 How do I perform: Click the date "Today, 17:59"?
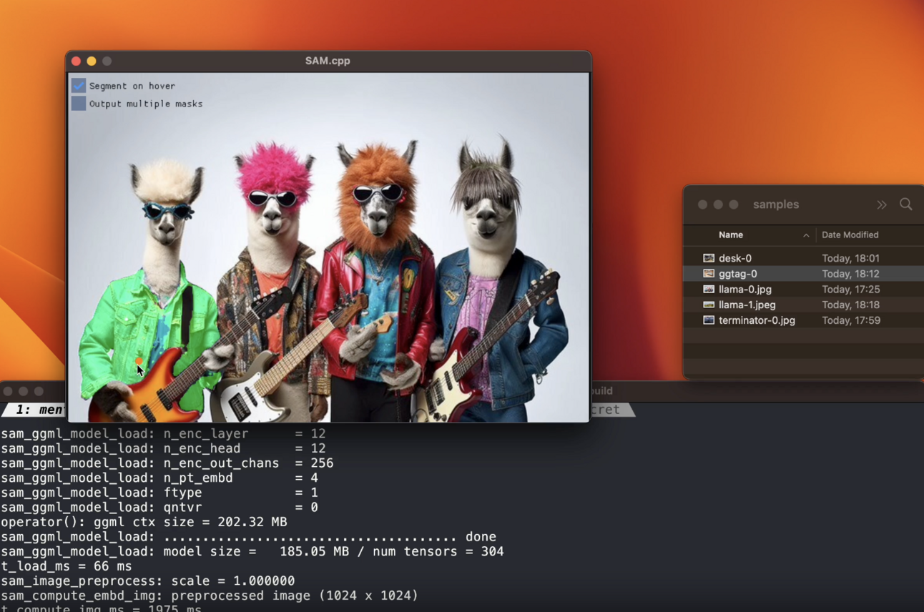(x=851, y=320)
